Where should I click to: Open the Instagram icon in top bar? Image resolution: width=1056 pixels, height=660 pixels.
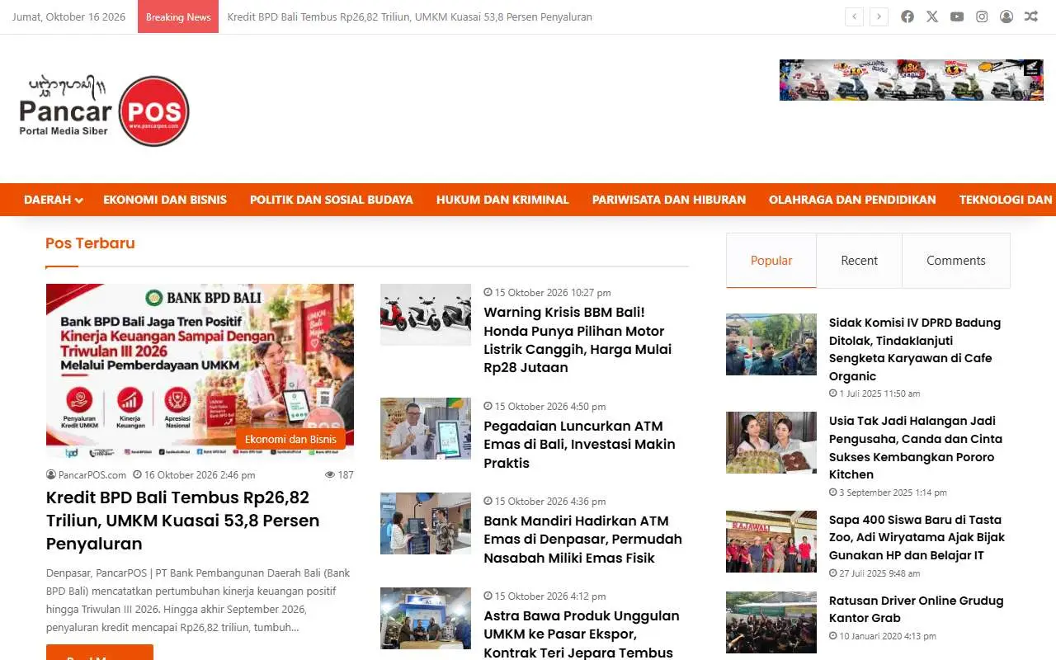982,16
